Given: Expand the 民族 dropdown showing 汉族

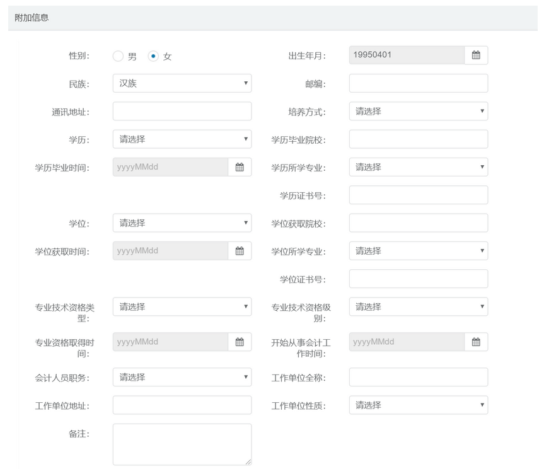Looking at the screenshot, I should pos(182,83).
